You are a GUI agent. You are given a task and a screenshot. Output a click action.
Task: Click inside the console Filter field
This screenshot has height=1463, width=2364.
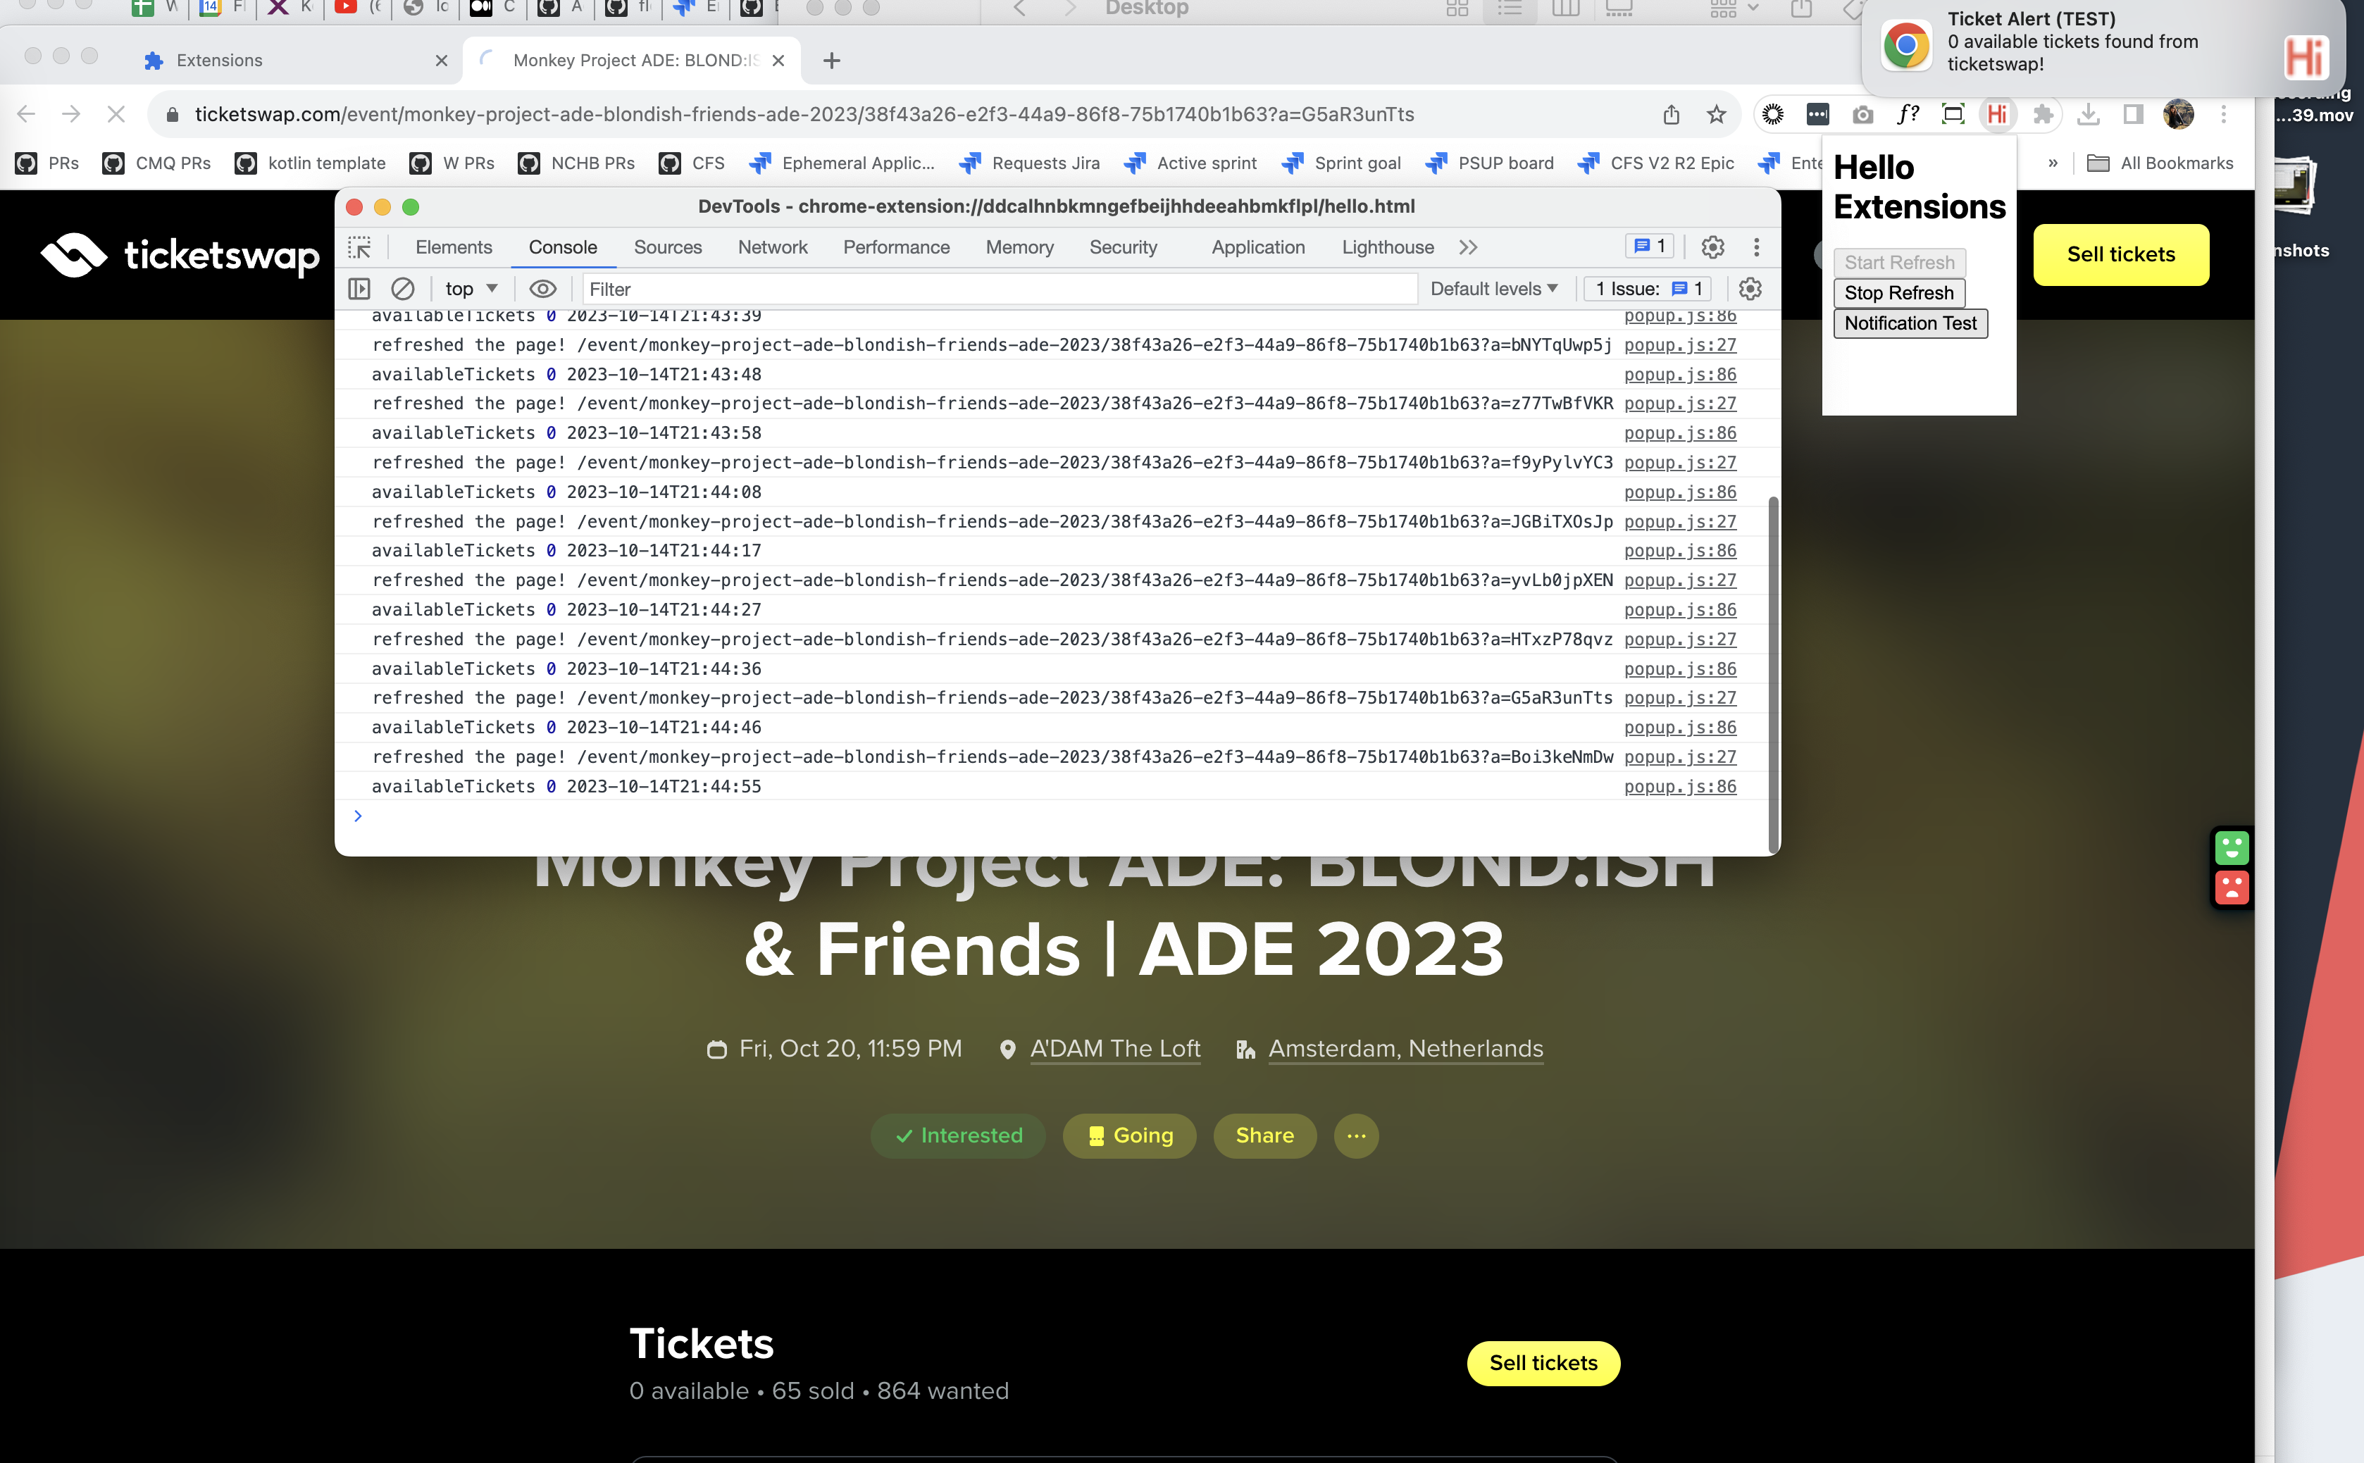(x=968, y=288)
